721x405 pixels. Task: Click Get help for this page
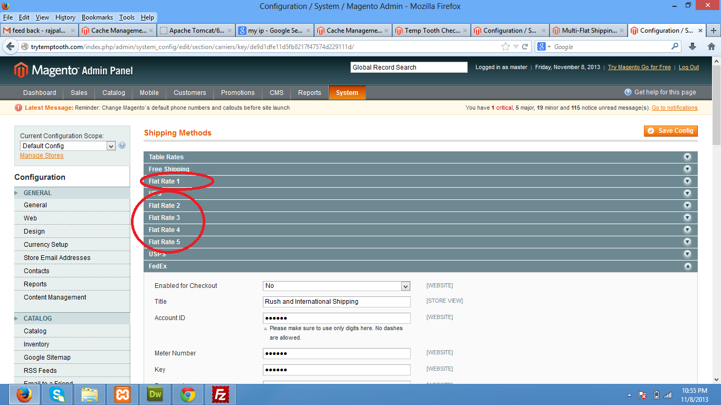[665, 92]
